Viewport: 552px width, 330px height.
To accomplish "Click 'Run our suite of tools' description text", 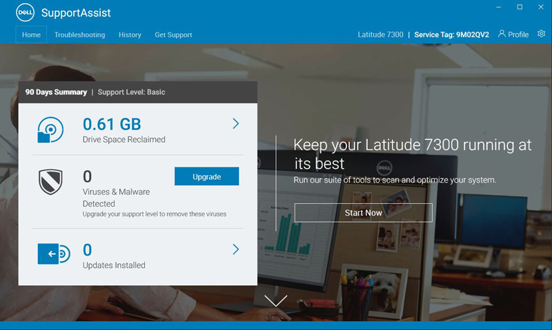I will (395, 180).
